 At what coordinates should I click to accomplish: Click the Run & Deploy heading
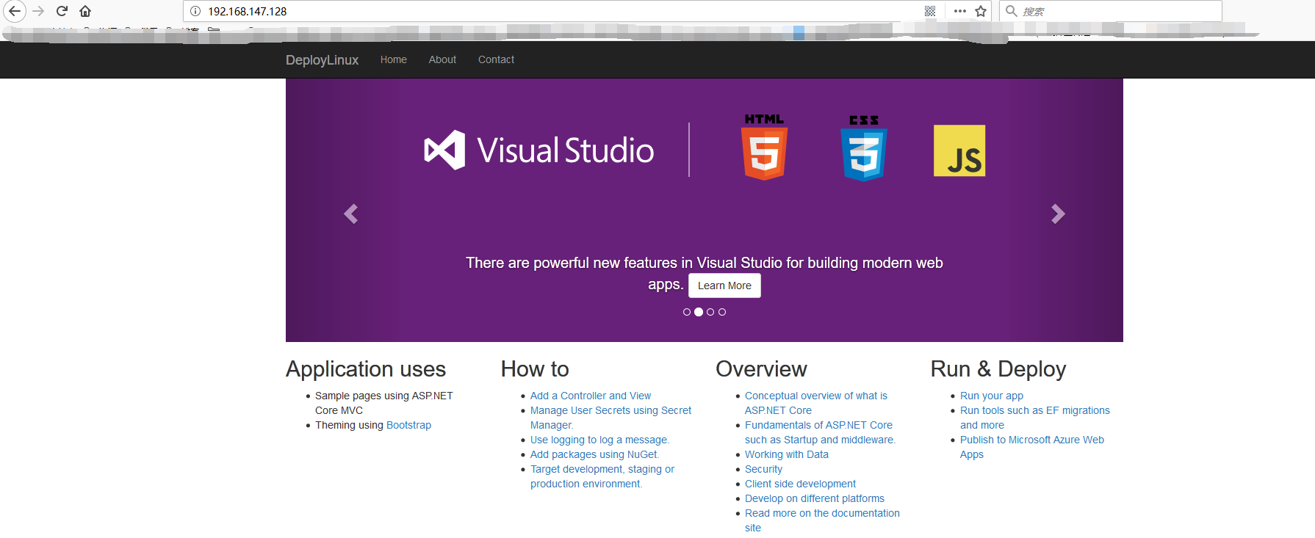998,369
